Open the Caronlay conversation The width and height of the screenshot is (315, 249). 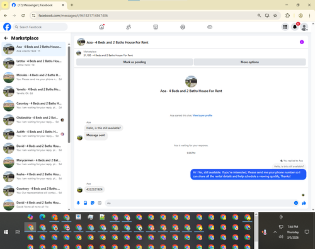click(x=33, y=105)
